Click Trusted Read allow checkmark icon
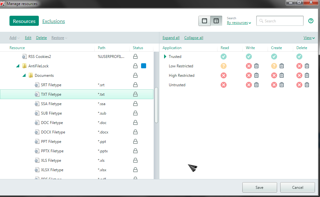This screenshot has height=197, width=320. pyautogui.click(x=224, y=57)
